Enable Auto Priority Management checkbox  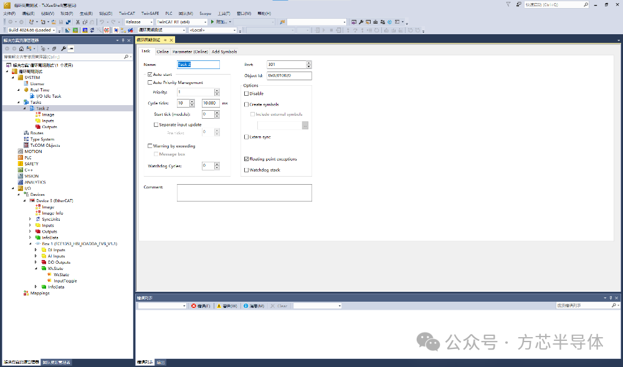pyautogui.click(x=150, y=83)
